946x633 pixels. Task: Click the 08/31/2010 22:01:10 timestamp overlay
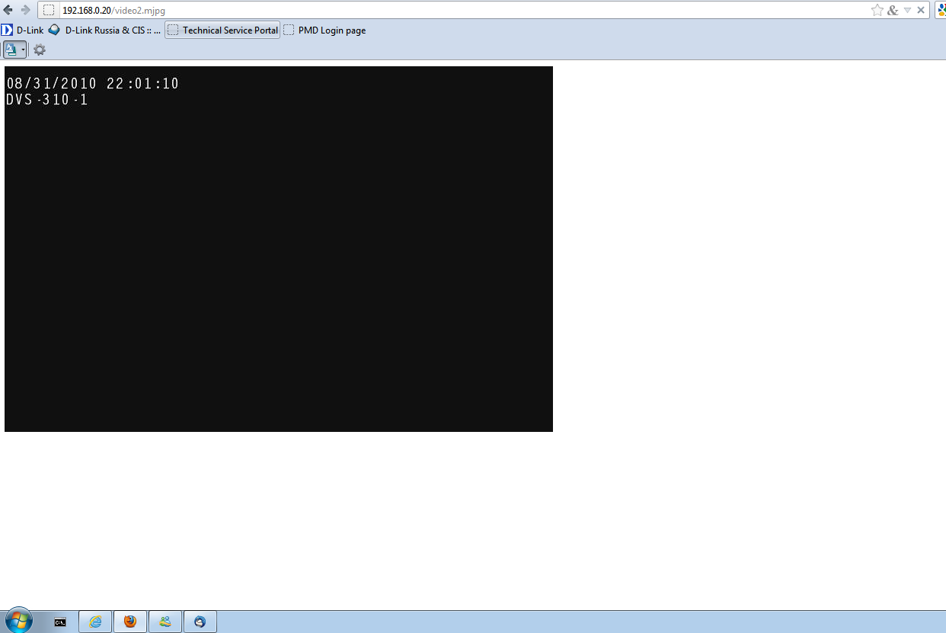(x=93, y=84)
